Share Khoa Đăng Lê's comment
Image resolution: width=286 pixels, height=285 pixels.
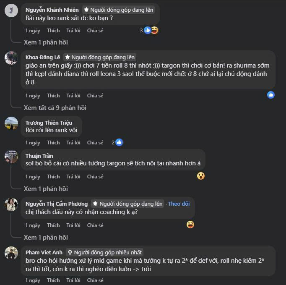pyautogui.click(x=95, y=96)
